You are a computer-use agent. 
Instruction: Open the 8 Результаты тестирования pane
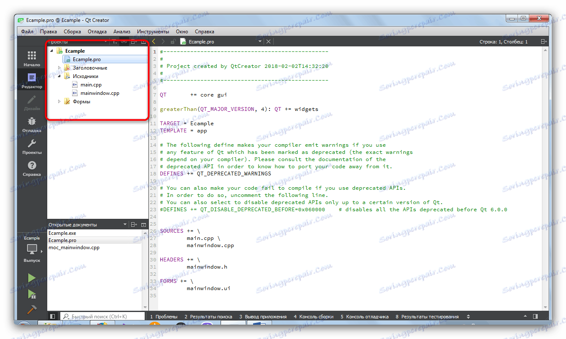pyautogui.click(x=427, y=317)
